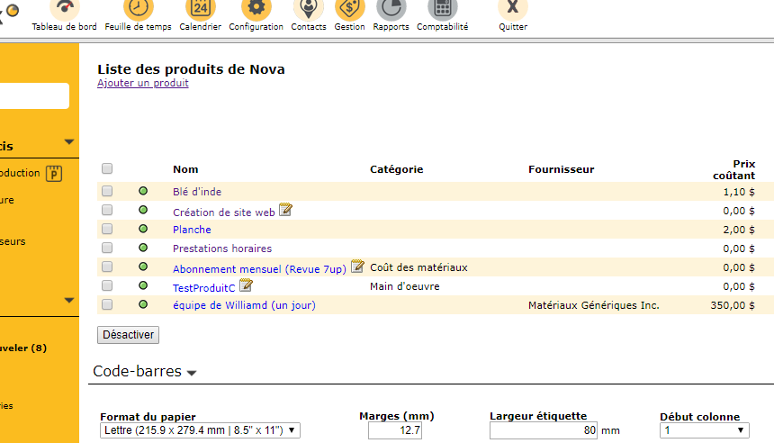The image size is (774, 443).
Task: Open the Début colonne dropdown
Action: pyautogui.click(x=704, y=430)
